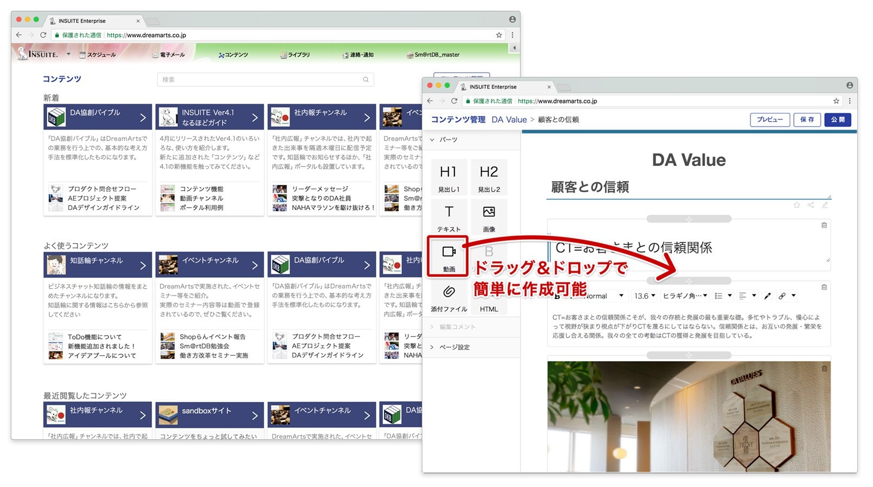Go back in the front browser window
Screen dimensions: 873x487
(x=430, y=101)
